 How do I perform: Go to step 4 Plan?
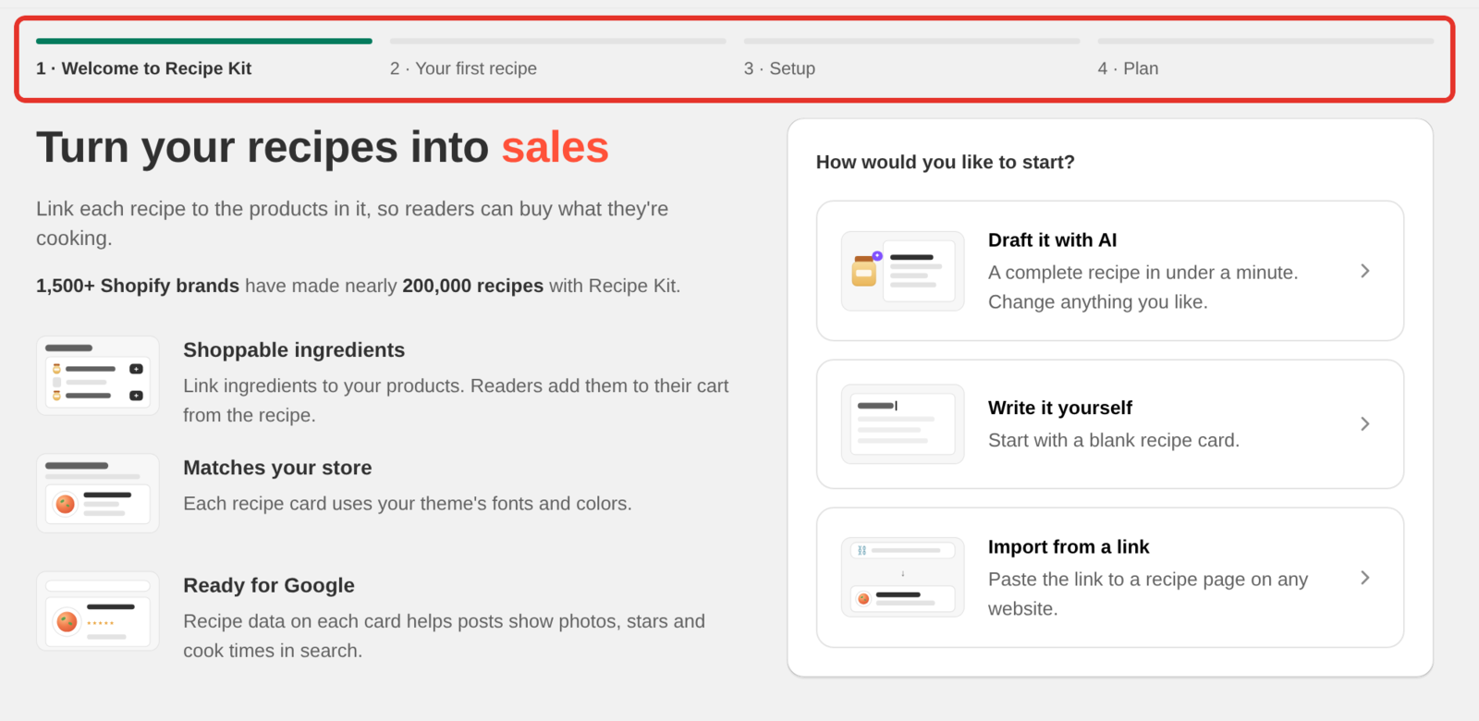click(x=1128, y=68)
